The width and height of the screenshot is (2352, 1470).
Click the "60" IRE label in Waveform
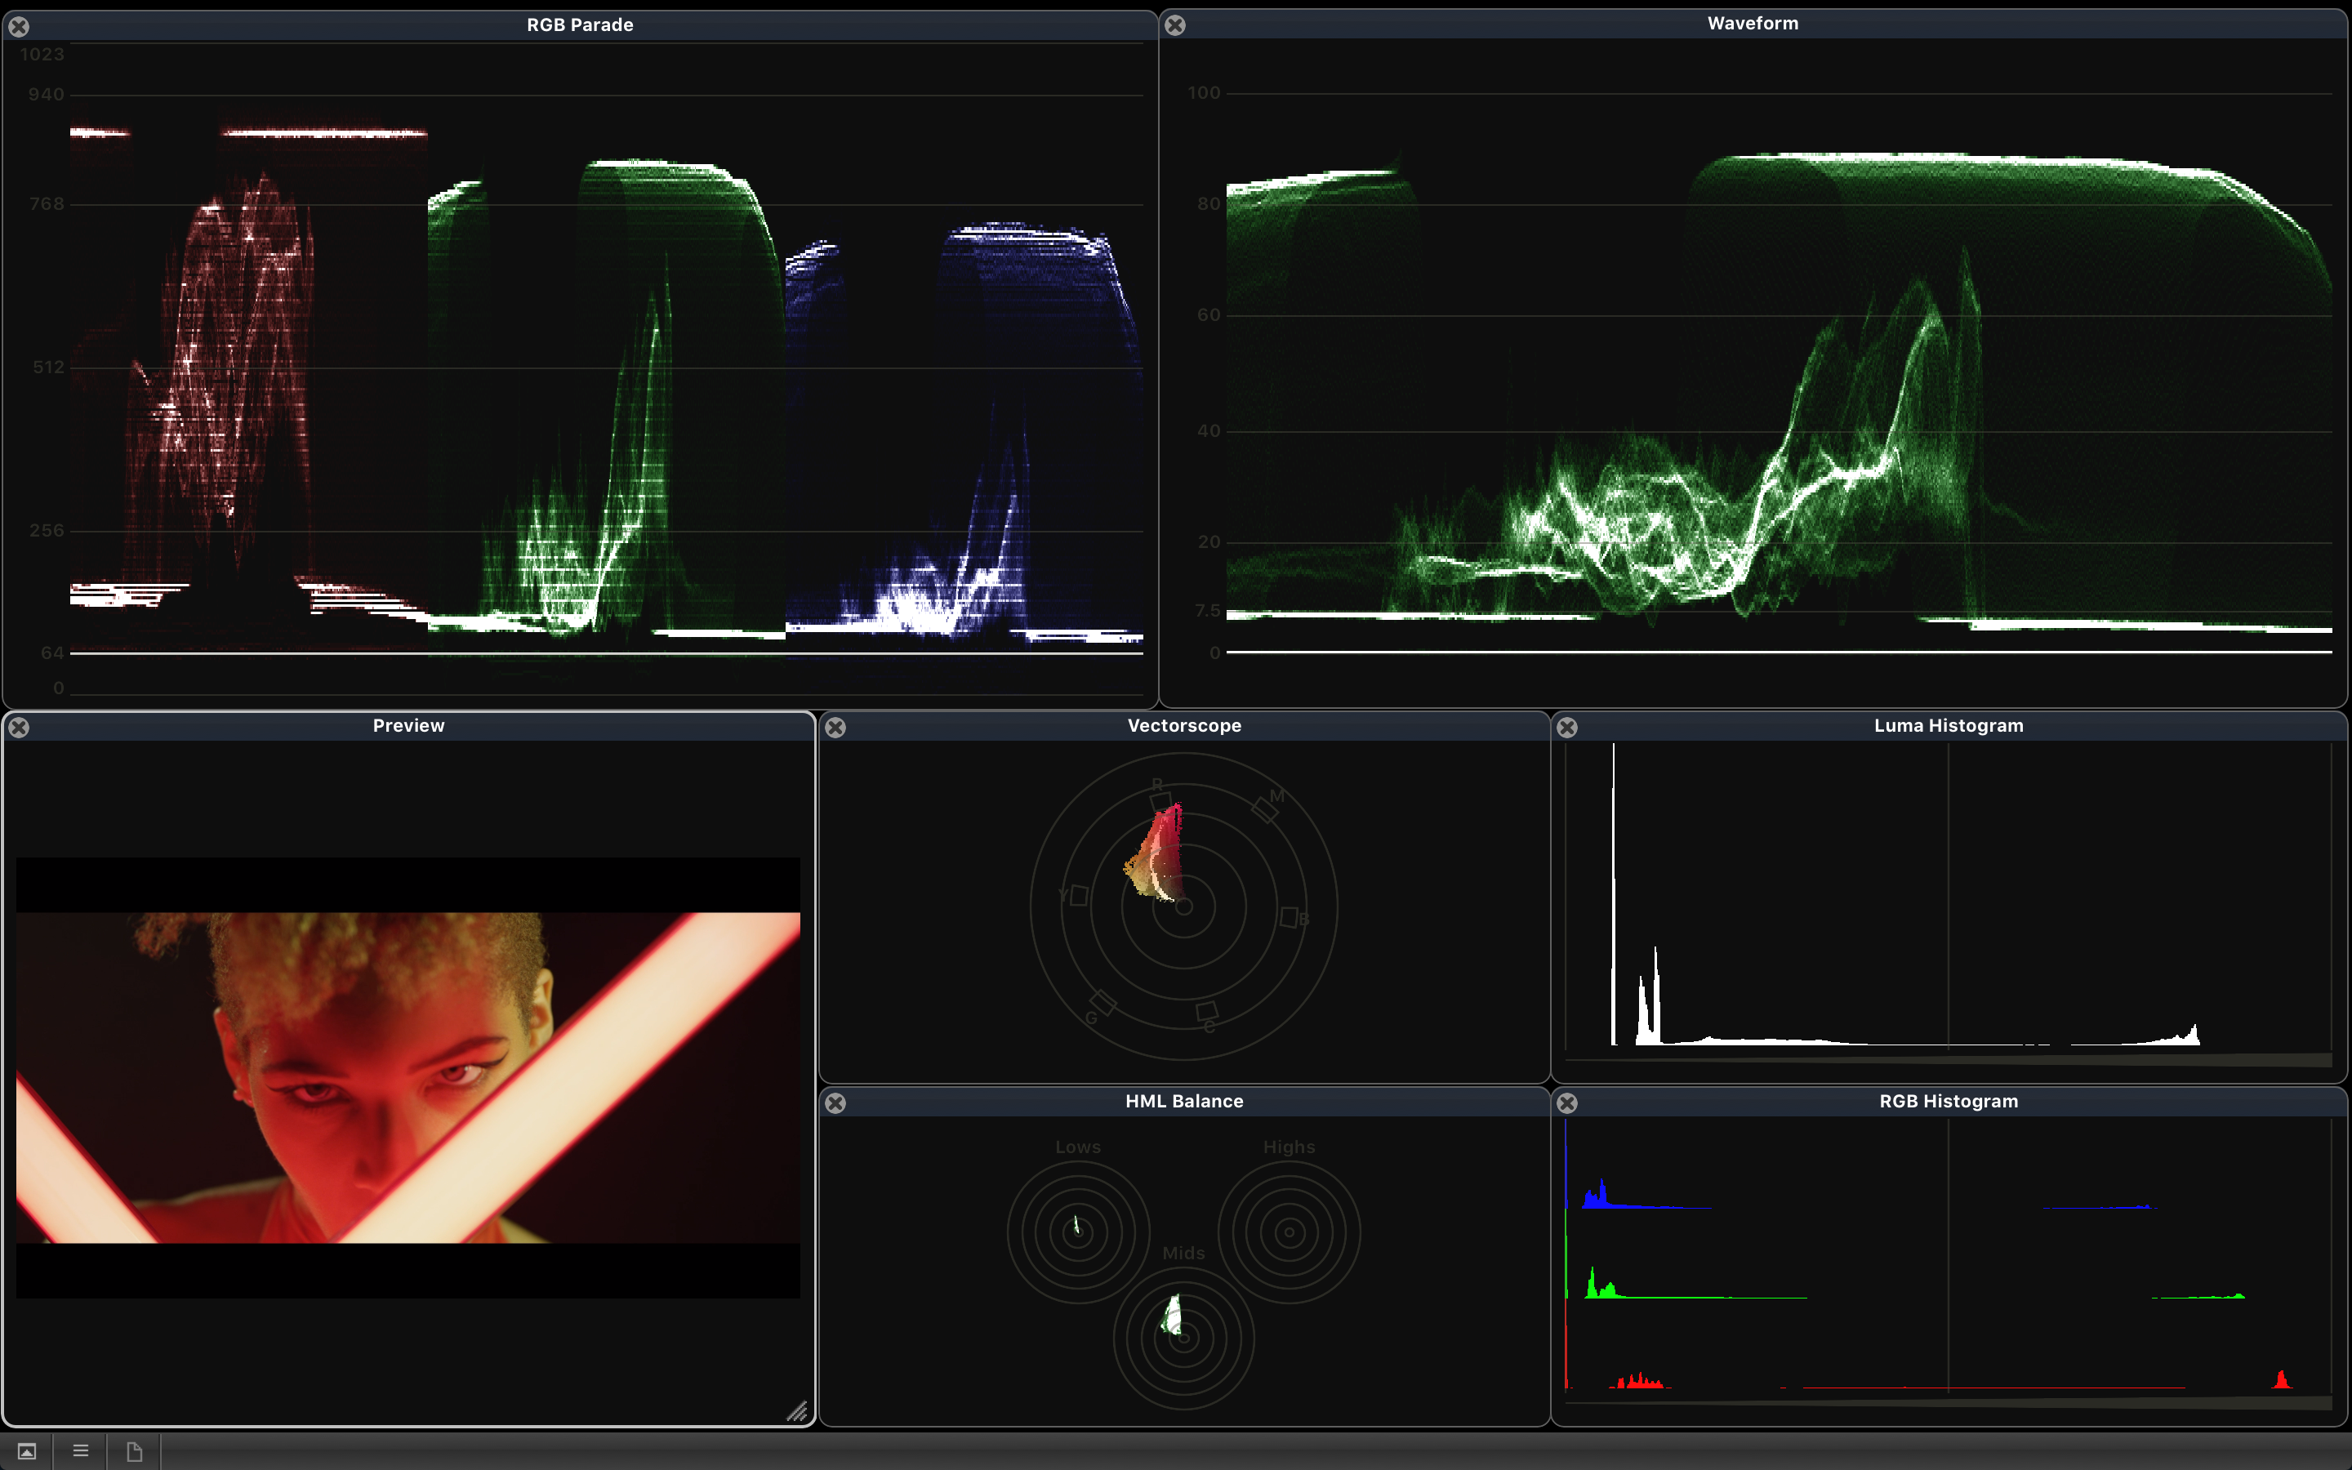1208,314
